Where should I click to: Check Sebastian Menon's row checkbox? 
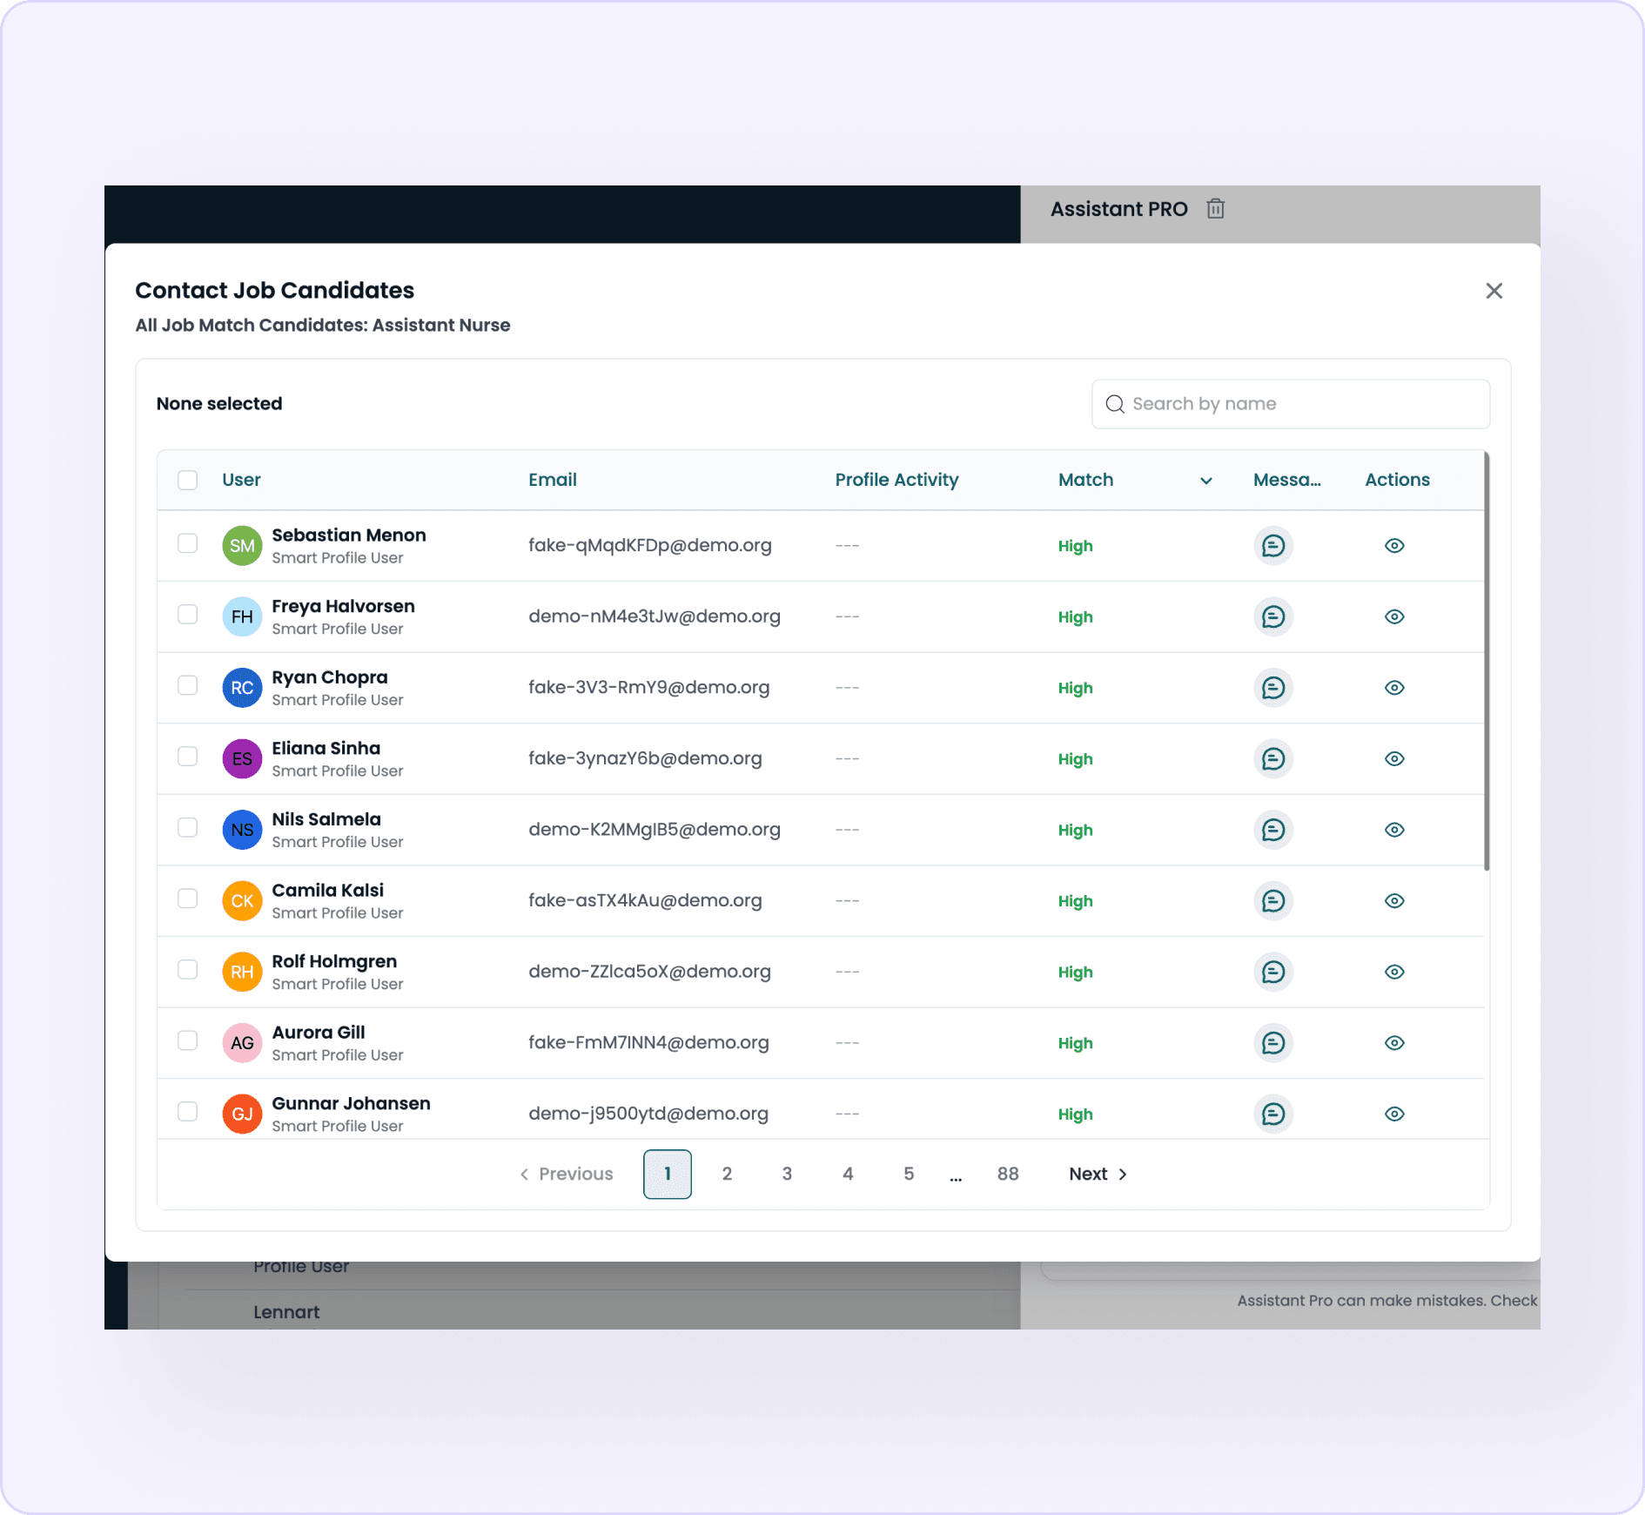(187, 543)
